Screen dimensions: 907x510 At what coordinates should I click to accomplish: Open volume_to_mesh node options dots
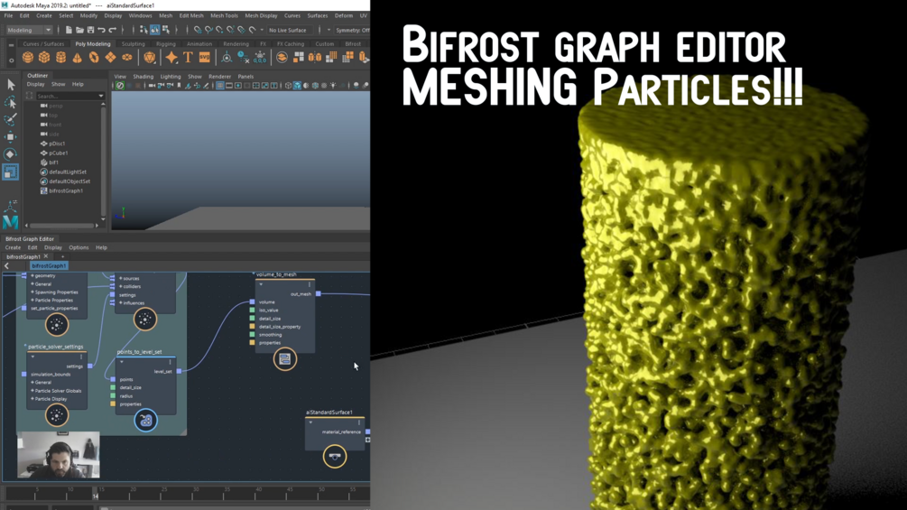point(310,284)
